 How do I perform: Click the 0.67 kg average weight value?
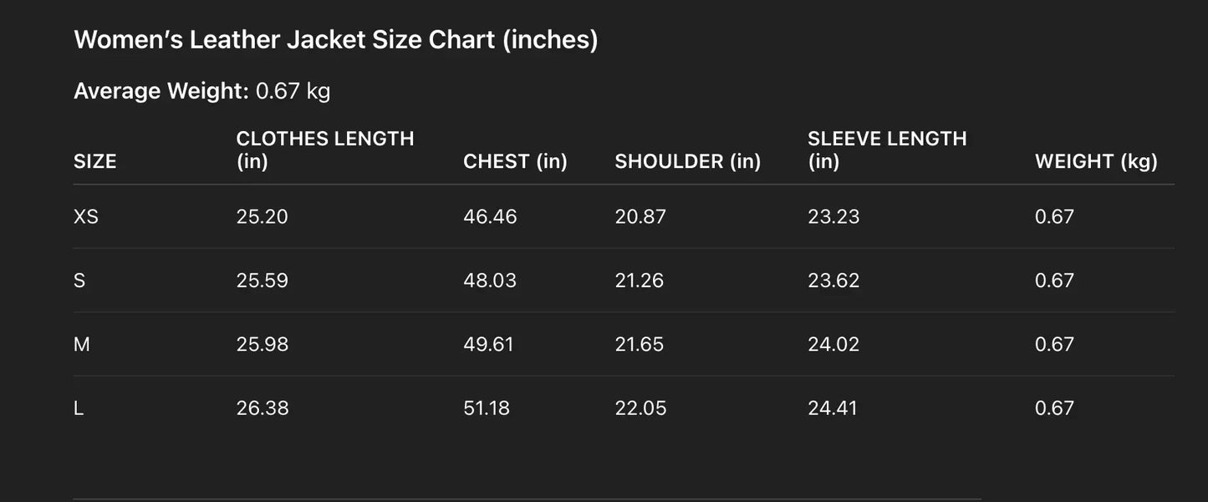[293, 91]
